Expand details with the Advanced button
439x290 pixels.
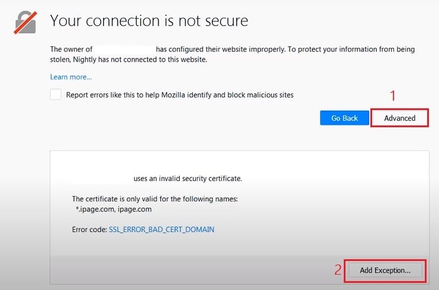[x=399, y=118]
